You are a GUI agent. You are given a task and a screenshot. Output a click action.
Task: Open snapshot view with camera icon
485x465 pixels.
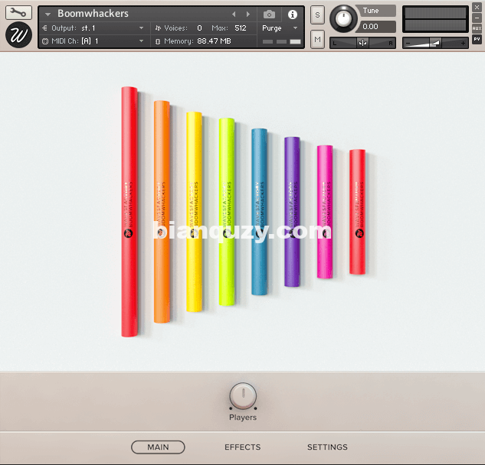point(269,15)
